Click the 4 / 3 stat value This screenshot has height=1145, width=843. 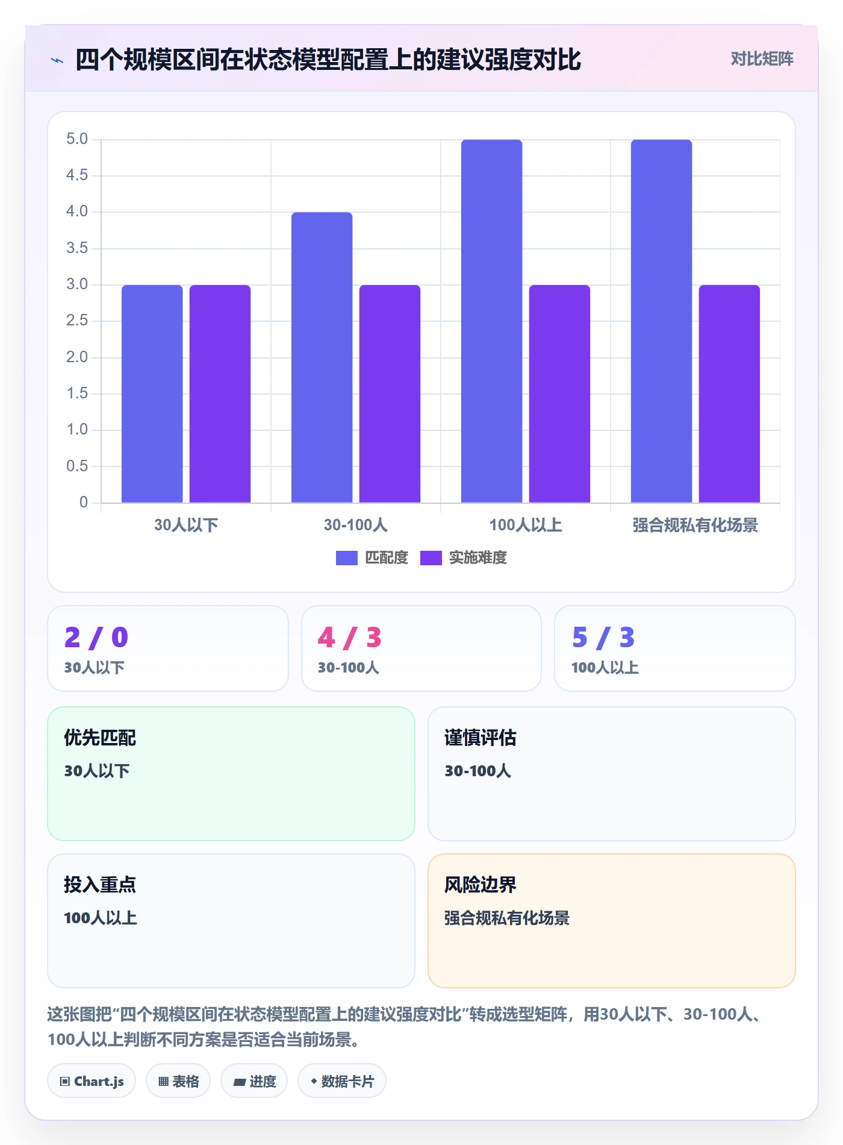pyautogui.click(x=350, y=638)
